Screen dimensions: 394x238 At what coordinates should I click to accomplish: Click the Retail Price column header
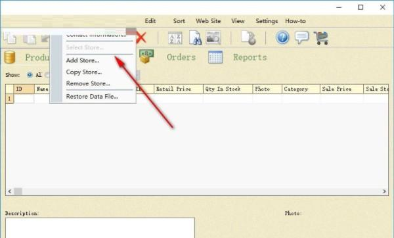(x=178, y=89)
